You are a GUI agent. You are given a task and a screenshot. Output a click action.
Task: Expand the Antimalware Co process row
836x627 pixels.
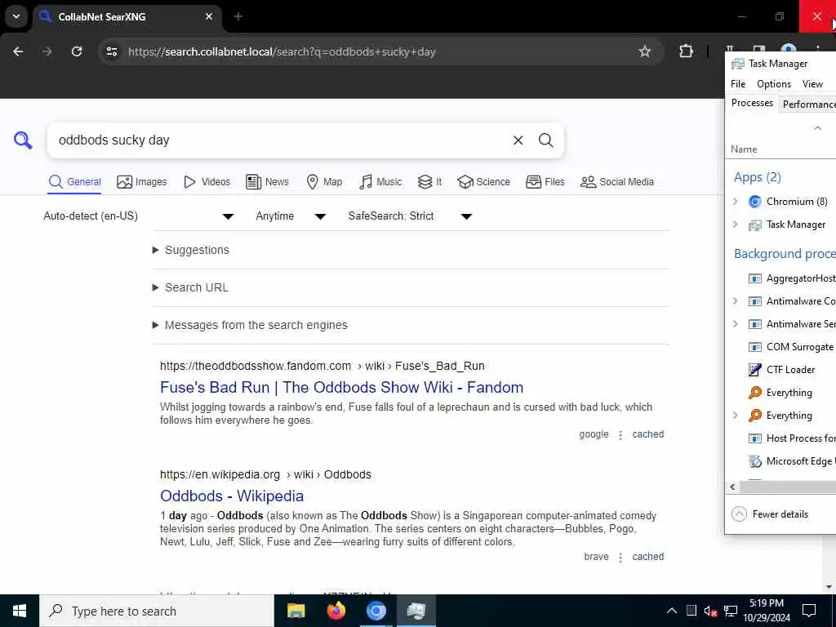coord(736,301)
